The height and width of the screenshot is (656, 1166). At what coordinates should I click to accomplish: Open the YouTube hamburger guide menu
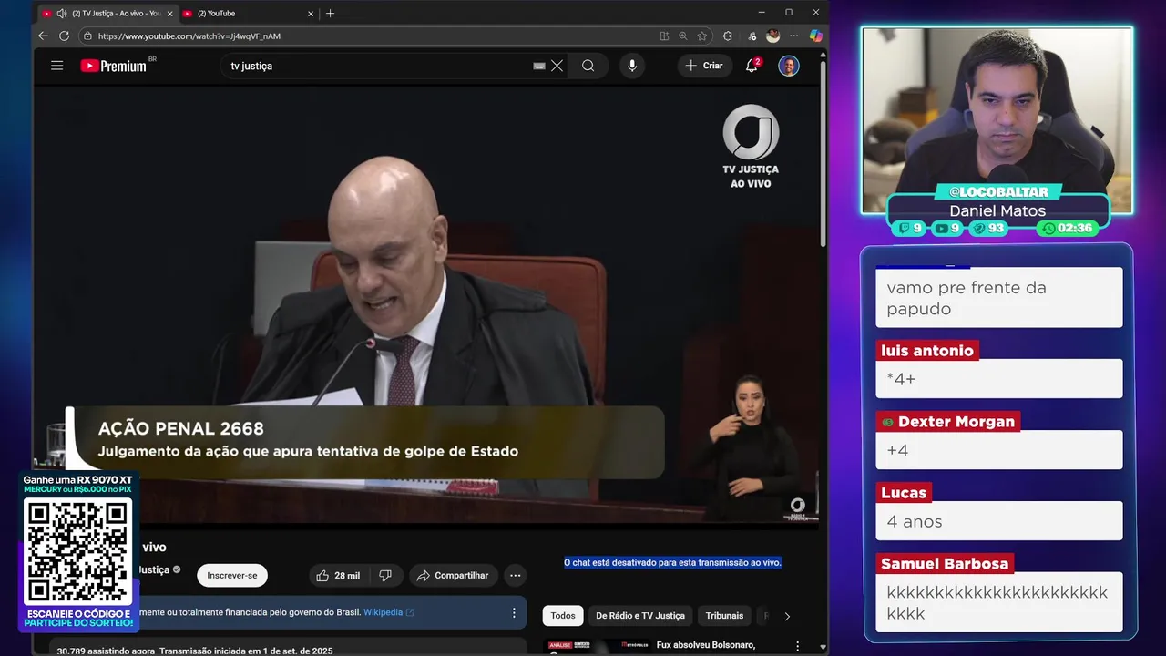56,66
